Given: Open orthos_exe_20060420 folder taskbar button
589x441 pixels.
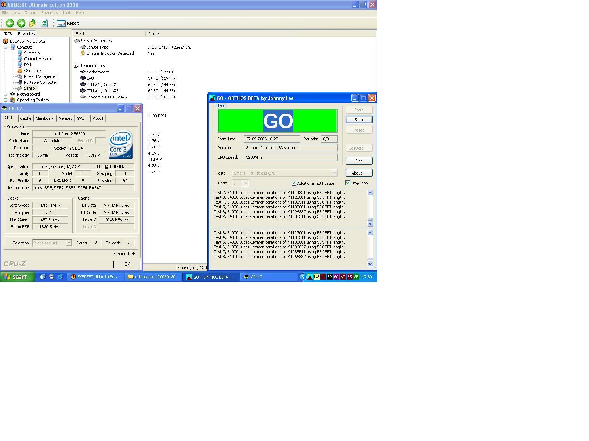Looking at the screenshot, I should [x=153, y=277].
